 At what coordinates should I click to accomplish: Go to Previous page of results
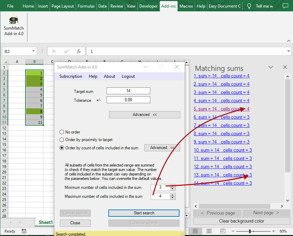click(x=218, y=213)
